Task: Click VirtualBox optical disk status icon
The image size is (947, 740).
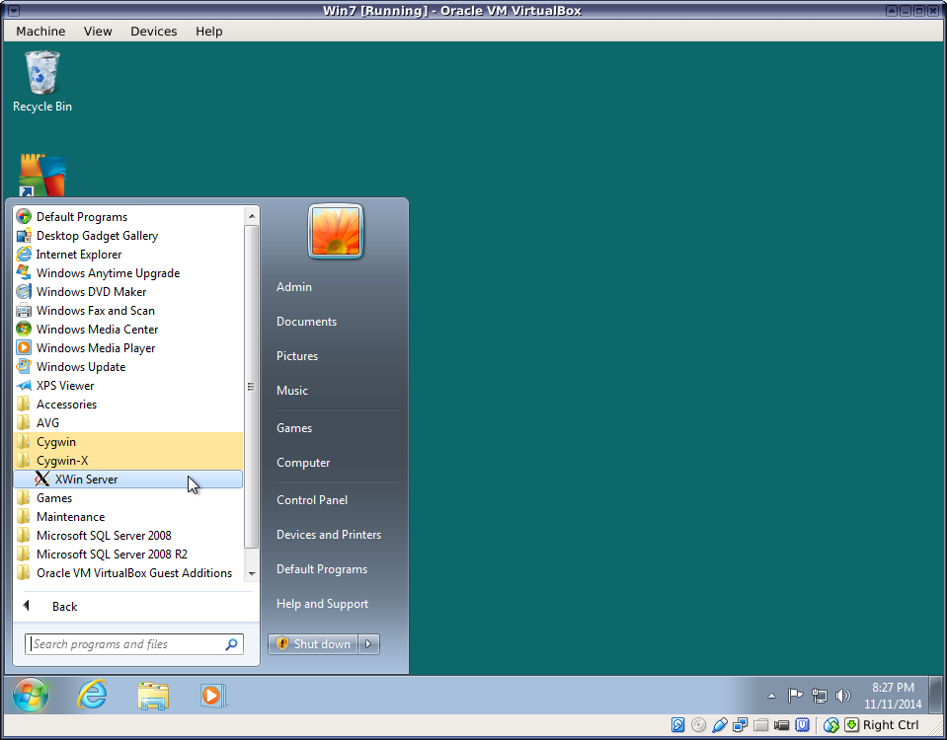Action: 699,725
